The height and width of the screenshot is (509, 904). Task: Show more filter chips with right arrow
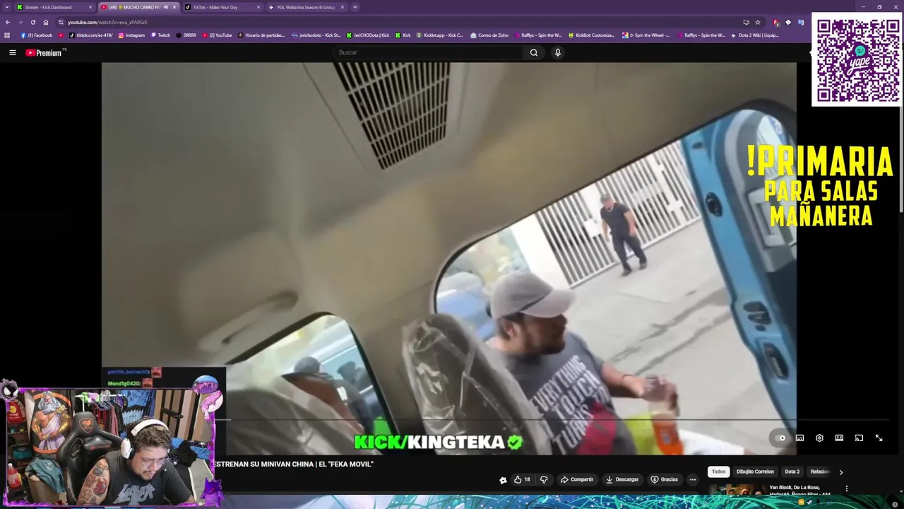[840, 472]
